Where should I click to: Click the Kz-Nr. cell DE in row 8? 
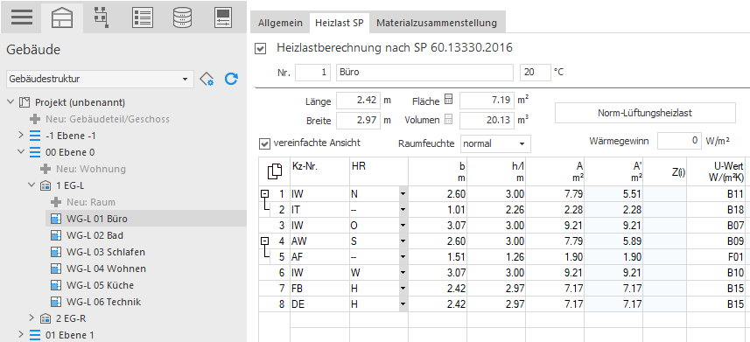(319, 304)
